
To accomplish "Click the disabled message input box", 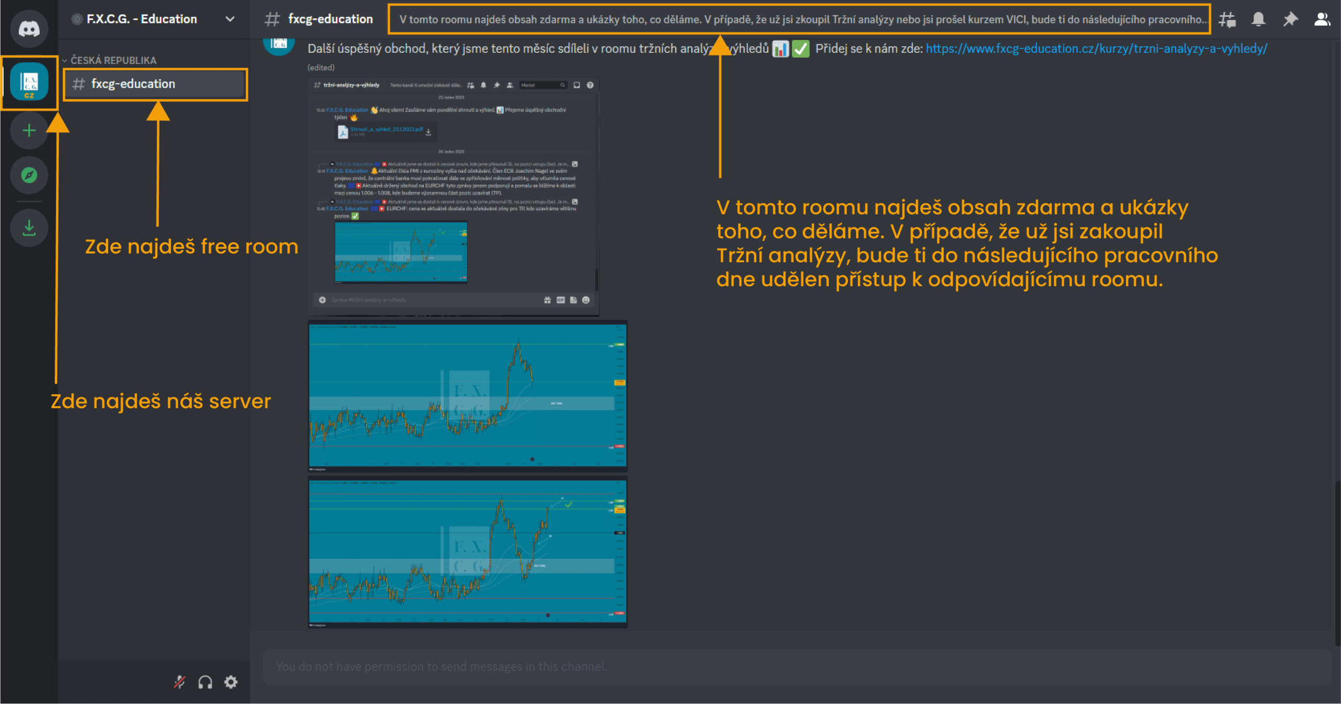I will (797, 667).
